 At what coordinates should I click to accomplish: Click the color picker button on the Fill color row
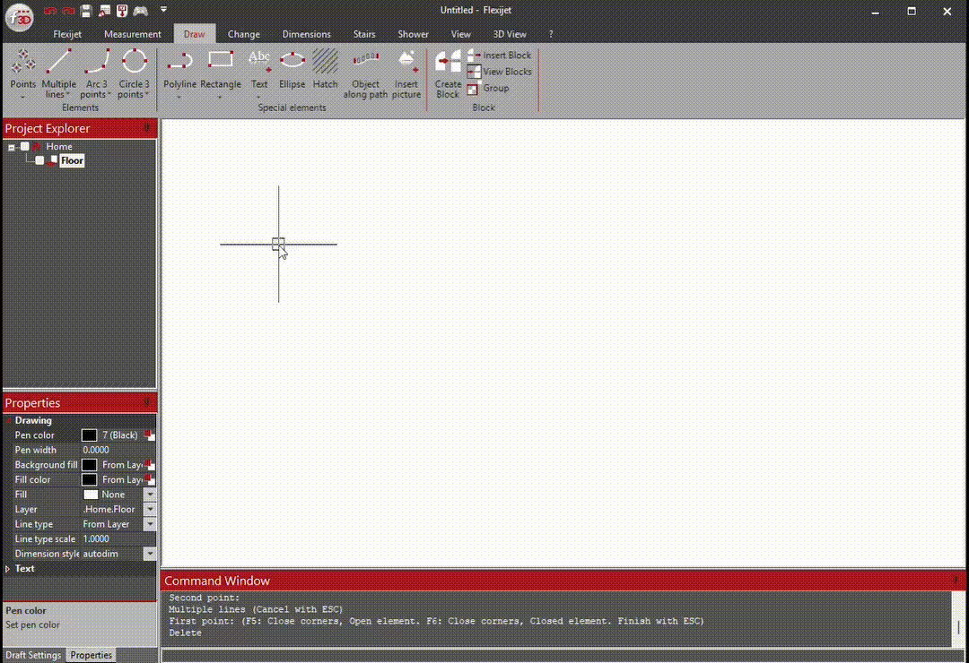[149, 479]
